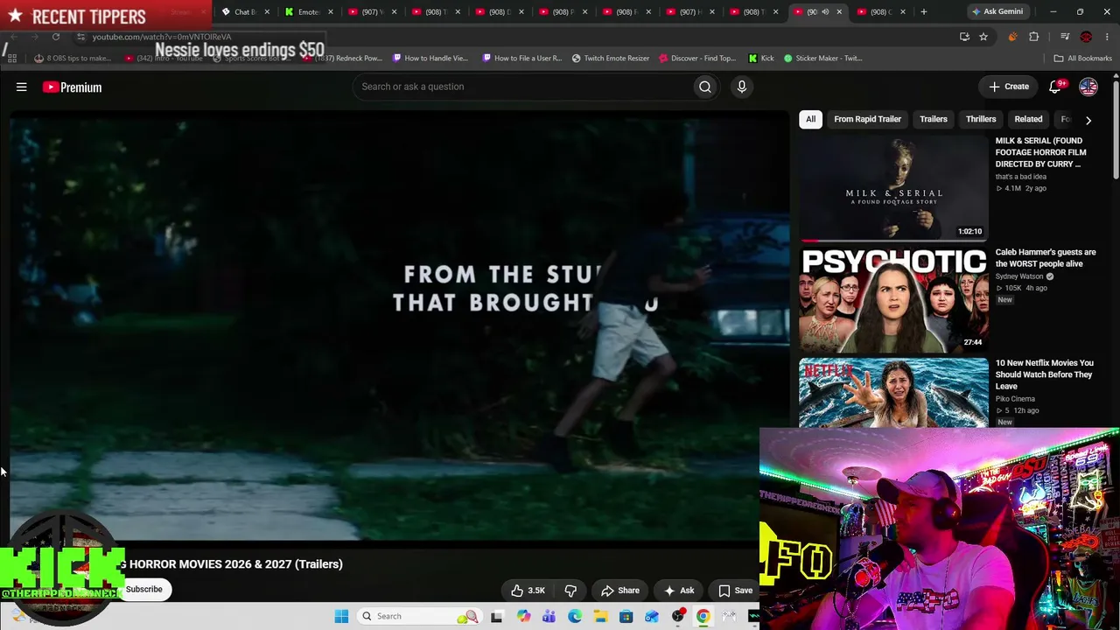Open Twitch Emote Resizer bookmark
The height and width of the screenshot is (630, 1120).
(611, 59)
